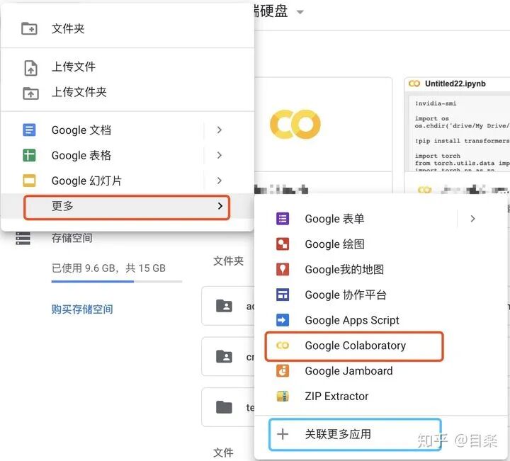Click the plus icon for connecting apps
The width and height of the screenshot is (510, 461).
pyautogui.click(x=283, y=434)
